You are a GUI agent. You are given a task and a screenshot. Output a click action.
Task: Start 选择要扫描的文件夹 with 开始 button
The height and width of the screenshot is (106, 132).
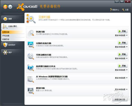coord(123,66)
